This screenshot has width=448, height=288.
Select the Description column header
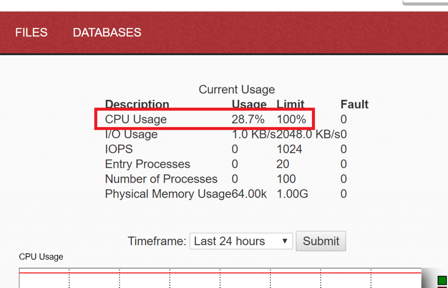click(137, 104)
